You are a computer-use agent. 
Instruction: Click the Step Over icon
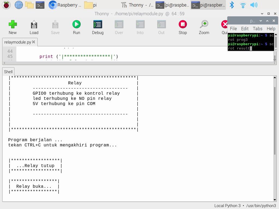(119, 27)
